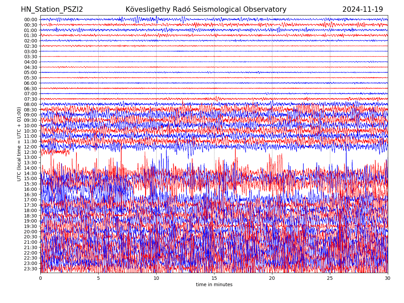
Task: Pick the 08:00 time label
Action: (x=31, y=104)
